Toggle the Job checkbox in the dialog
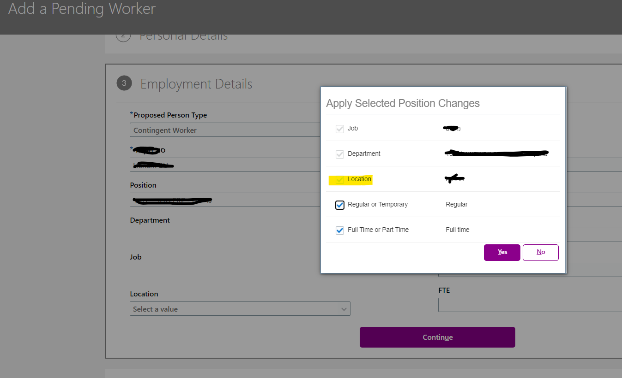This screenshot has height=378, width=622. [x=340, y=129]
